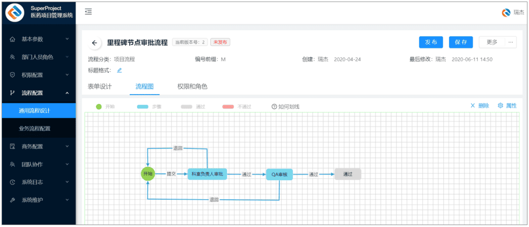This screenshot has width=529, height=227.
Task: Open the 属性 panel
Action: point(507,105)
